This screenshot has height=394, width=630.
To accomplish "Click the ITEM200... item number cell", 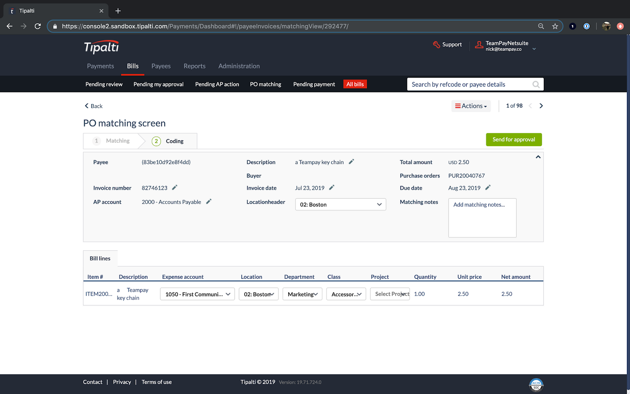I will [99, 294].
